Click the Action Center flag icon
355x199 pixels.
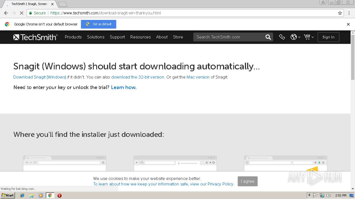tap(315, 195)
